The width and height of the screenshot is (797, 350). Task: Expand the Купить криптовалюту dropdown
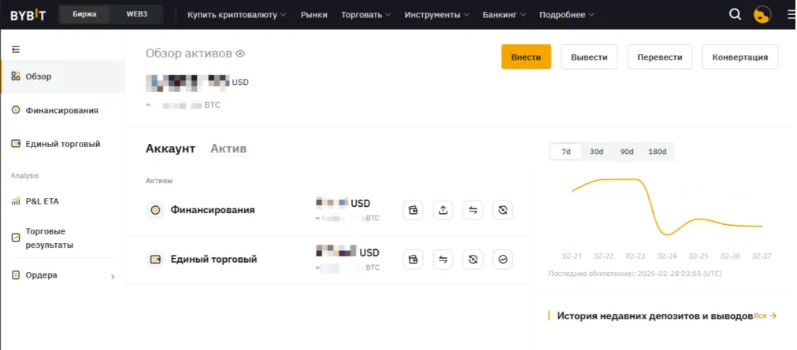click(237, 14)
